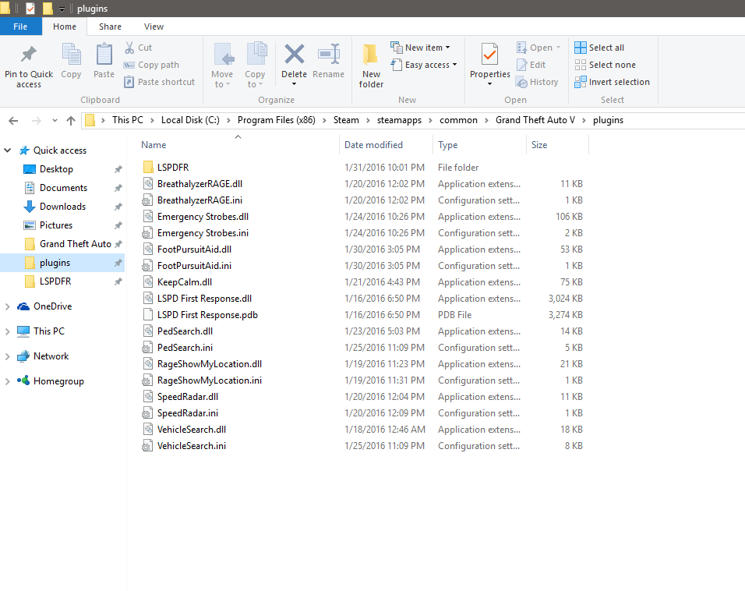Click the Invert selection icon

point(580,82)
